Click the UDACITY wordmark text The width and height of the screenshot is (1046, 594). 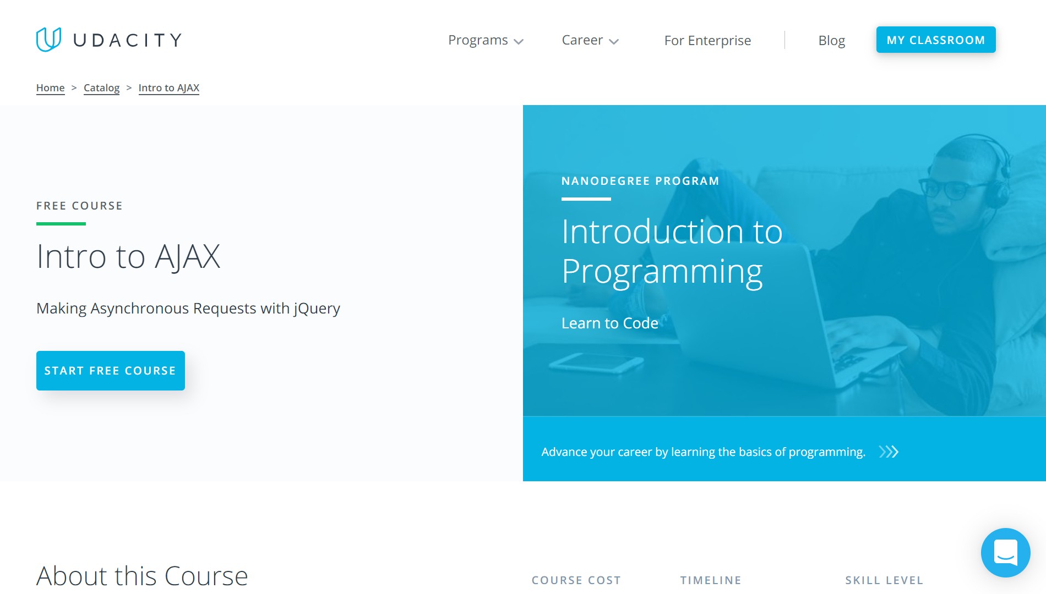[x=128, y=40]
